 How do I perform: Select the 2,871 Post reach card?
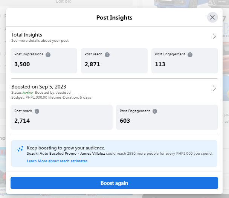click(x=114, y=61)
